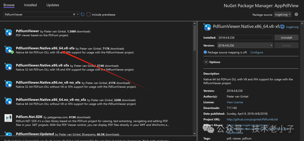Clear search text with the X icon
This screenshot has height=141, width=304.
click(74, 14)
